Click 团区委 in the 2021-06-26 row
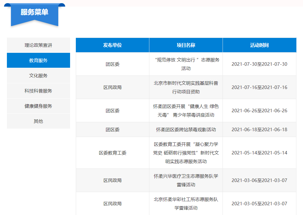 coord(113,111)
